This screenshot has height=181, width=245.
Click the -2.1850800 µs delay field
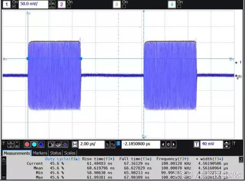[140, 144]
